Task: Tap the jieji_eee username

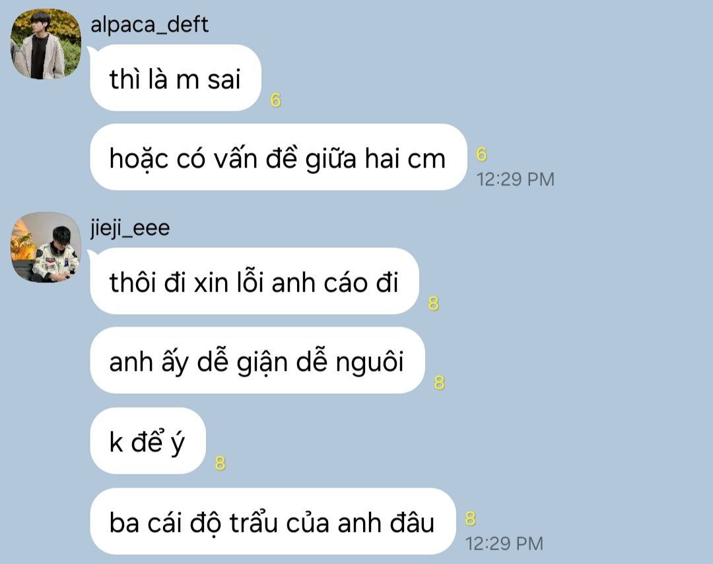Action: (130, 228)
